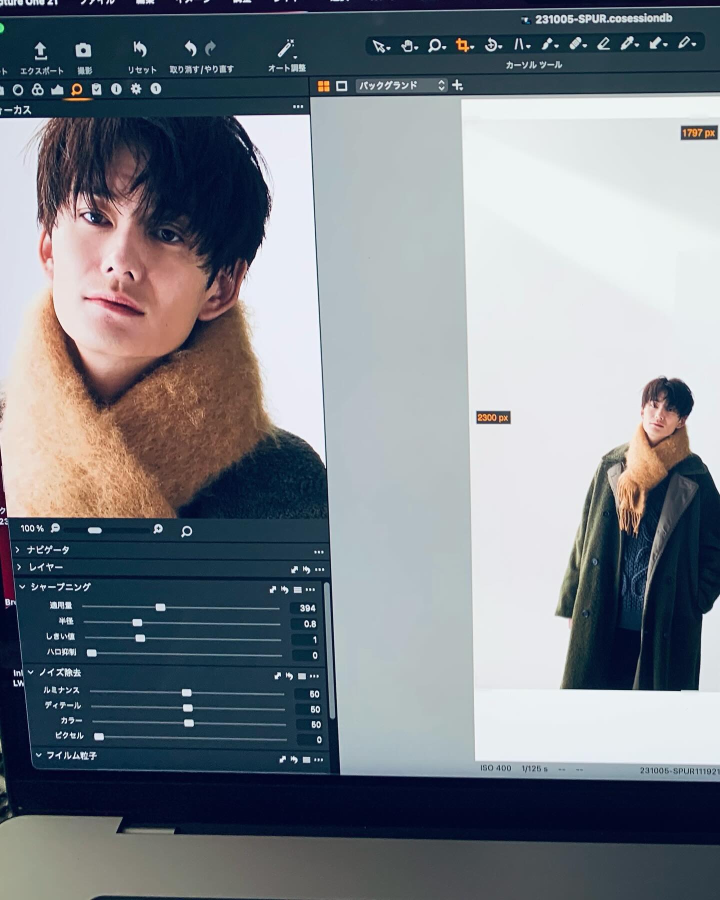Click the Undo arrow icon
Screen dimensions: 720x900
[x=190, y=48]
